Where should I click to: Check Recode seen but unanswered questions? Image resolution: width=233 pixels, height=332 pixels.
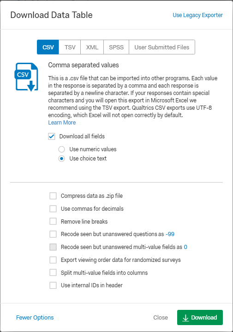coord(53,234)
